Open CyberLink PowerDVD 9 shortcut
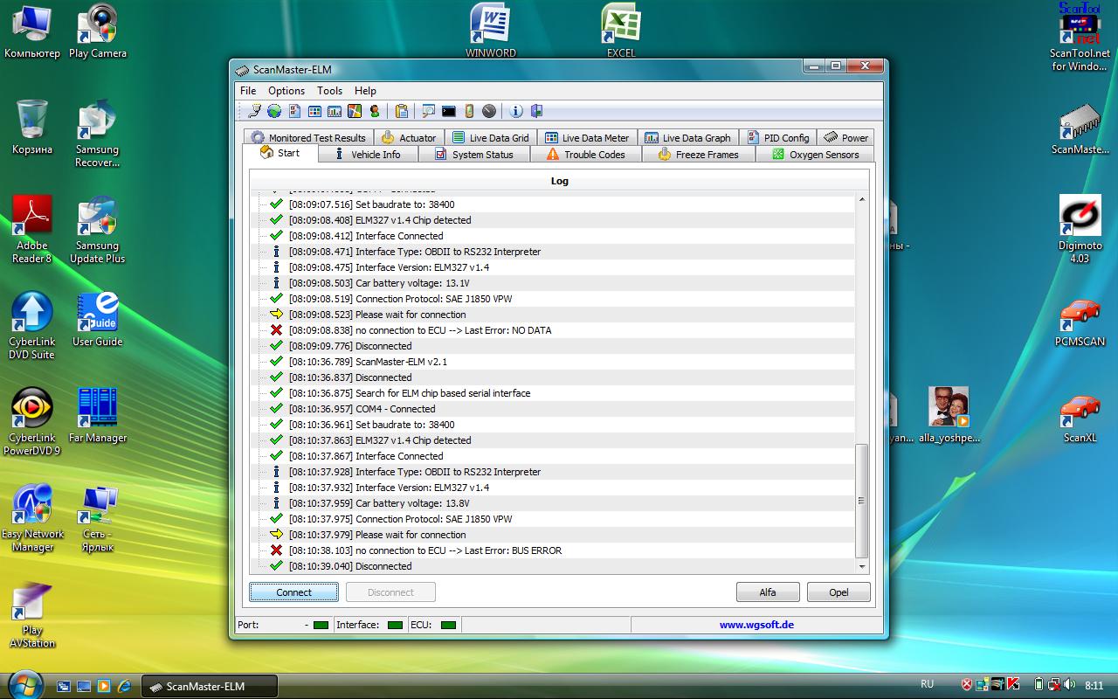The height and width of the screenshot is (699, 1118). coord(32,421)
